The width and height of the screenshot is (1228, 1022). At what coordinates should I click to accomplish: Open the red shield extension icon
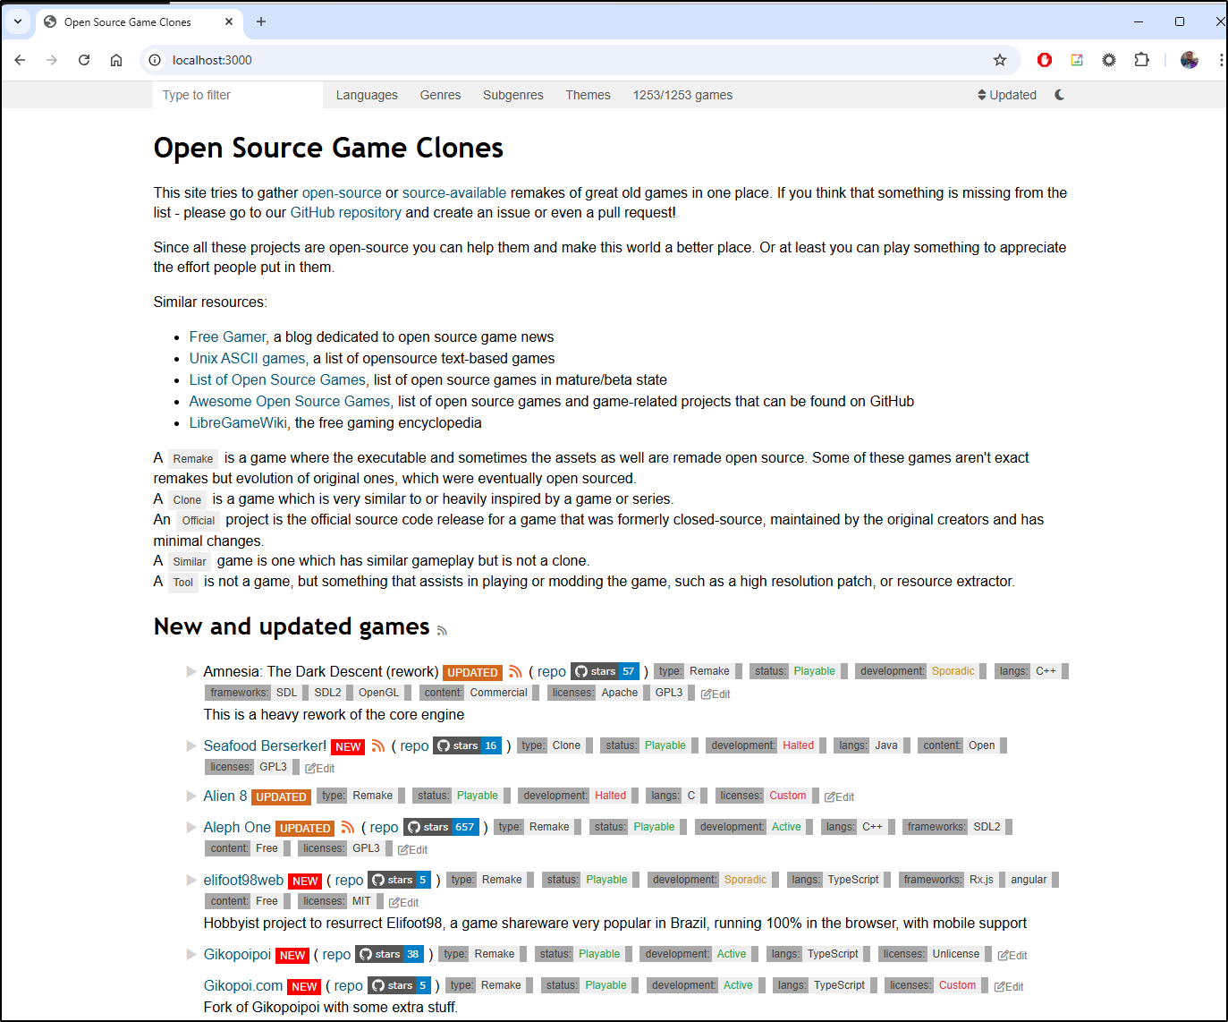pos(1045,60)
